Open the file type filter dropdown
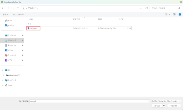Viewport: 183px width, 110px height. (166, 101)
